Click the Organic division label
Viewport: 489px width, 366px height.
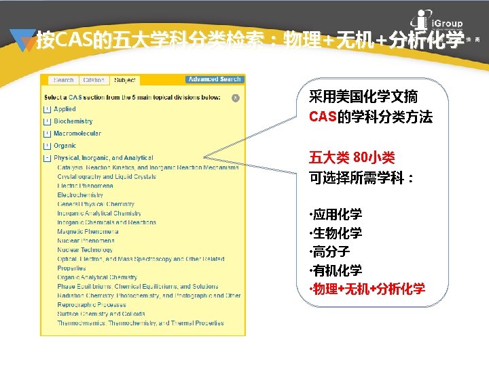click(65, 146)
